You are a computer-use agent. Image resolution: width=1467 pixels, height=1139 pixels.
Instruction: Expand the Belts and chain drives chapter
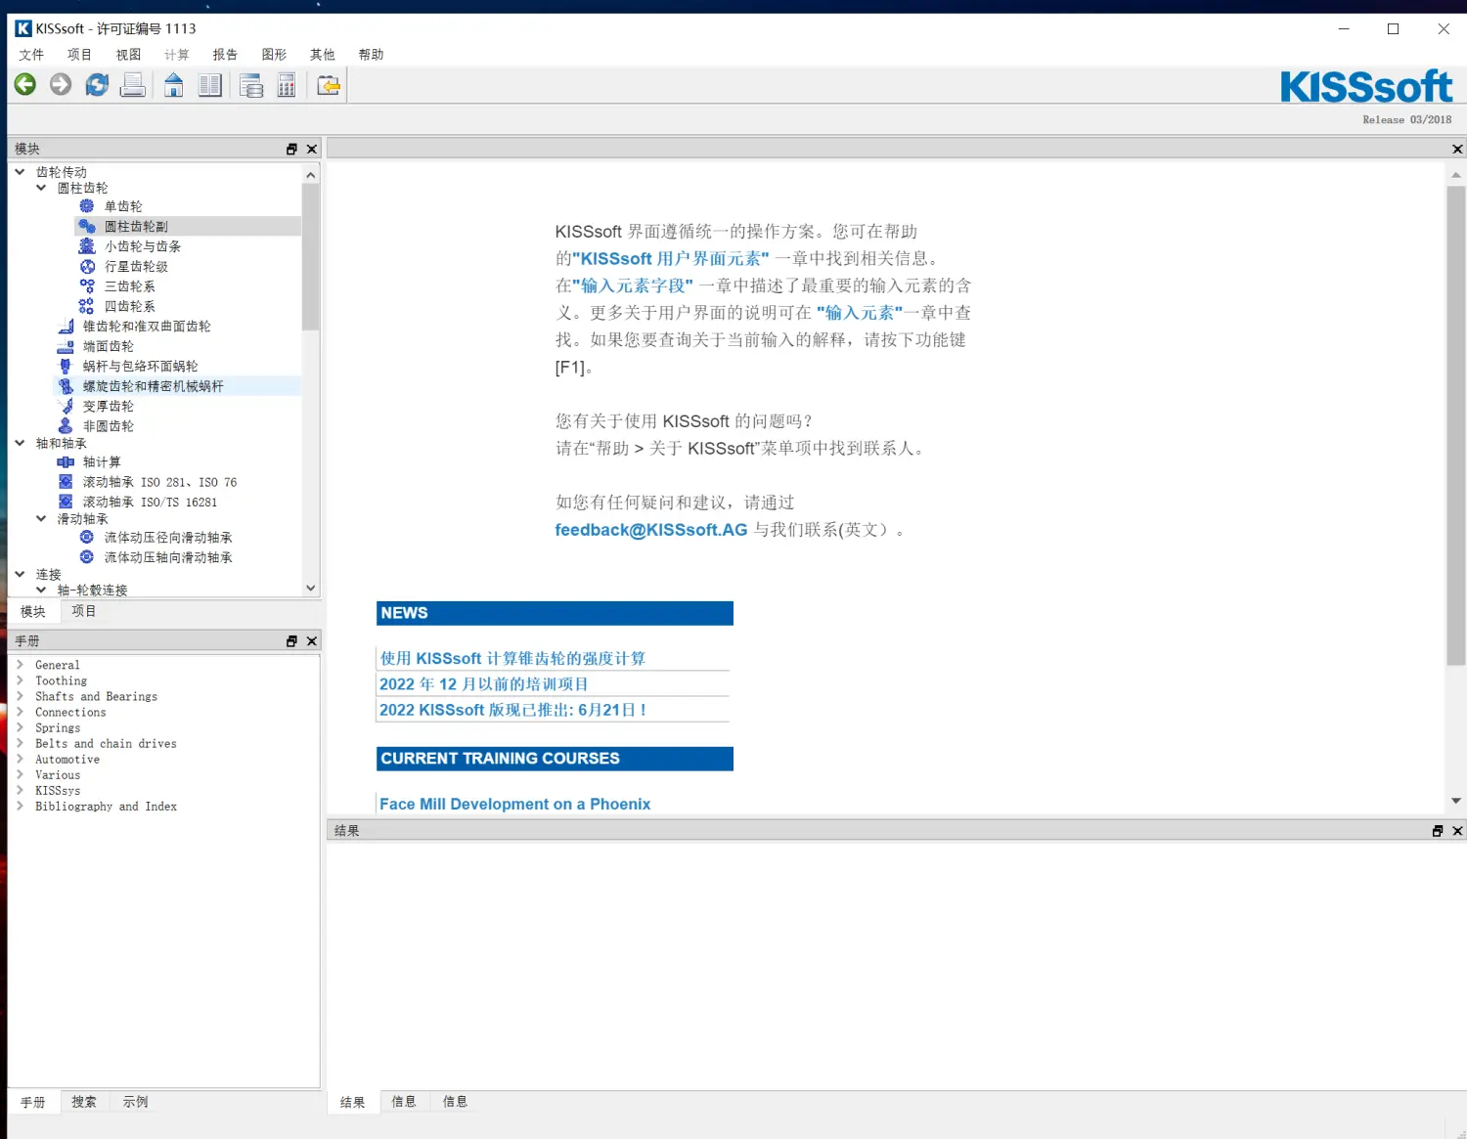[x=20, y=743]
